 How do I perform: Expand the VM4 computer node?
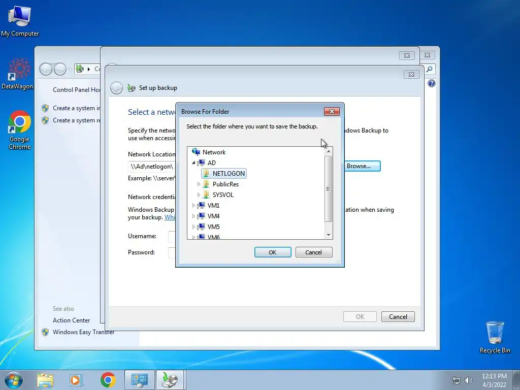click(193, 216)
